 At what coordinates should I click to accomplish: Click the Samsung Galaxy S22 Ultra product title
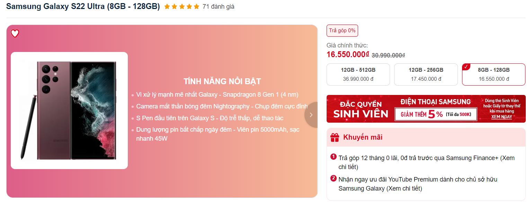[x=83, y=7]
